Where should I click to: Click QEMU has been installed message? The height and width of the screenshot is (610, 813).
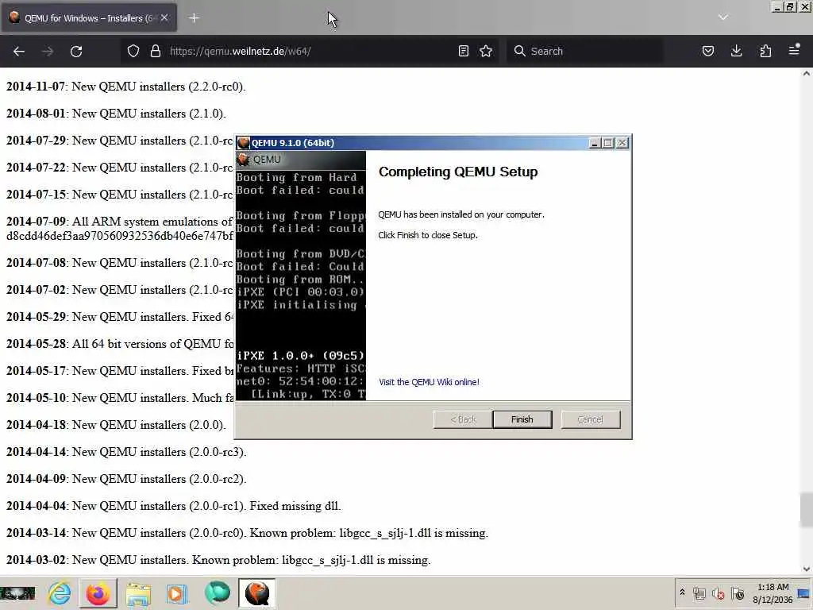461,214
